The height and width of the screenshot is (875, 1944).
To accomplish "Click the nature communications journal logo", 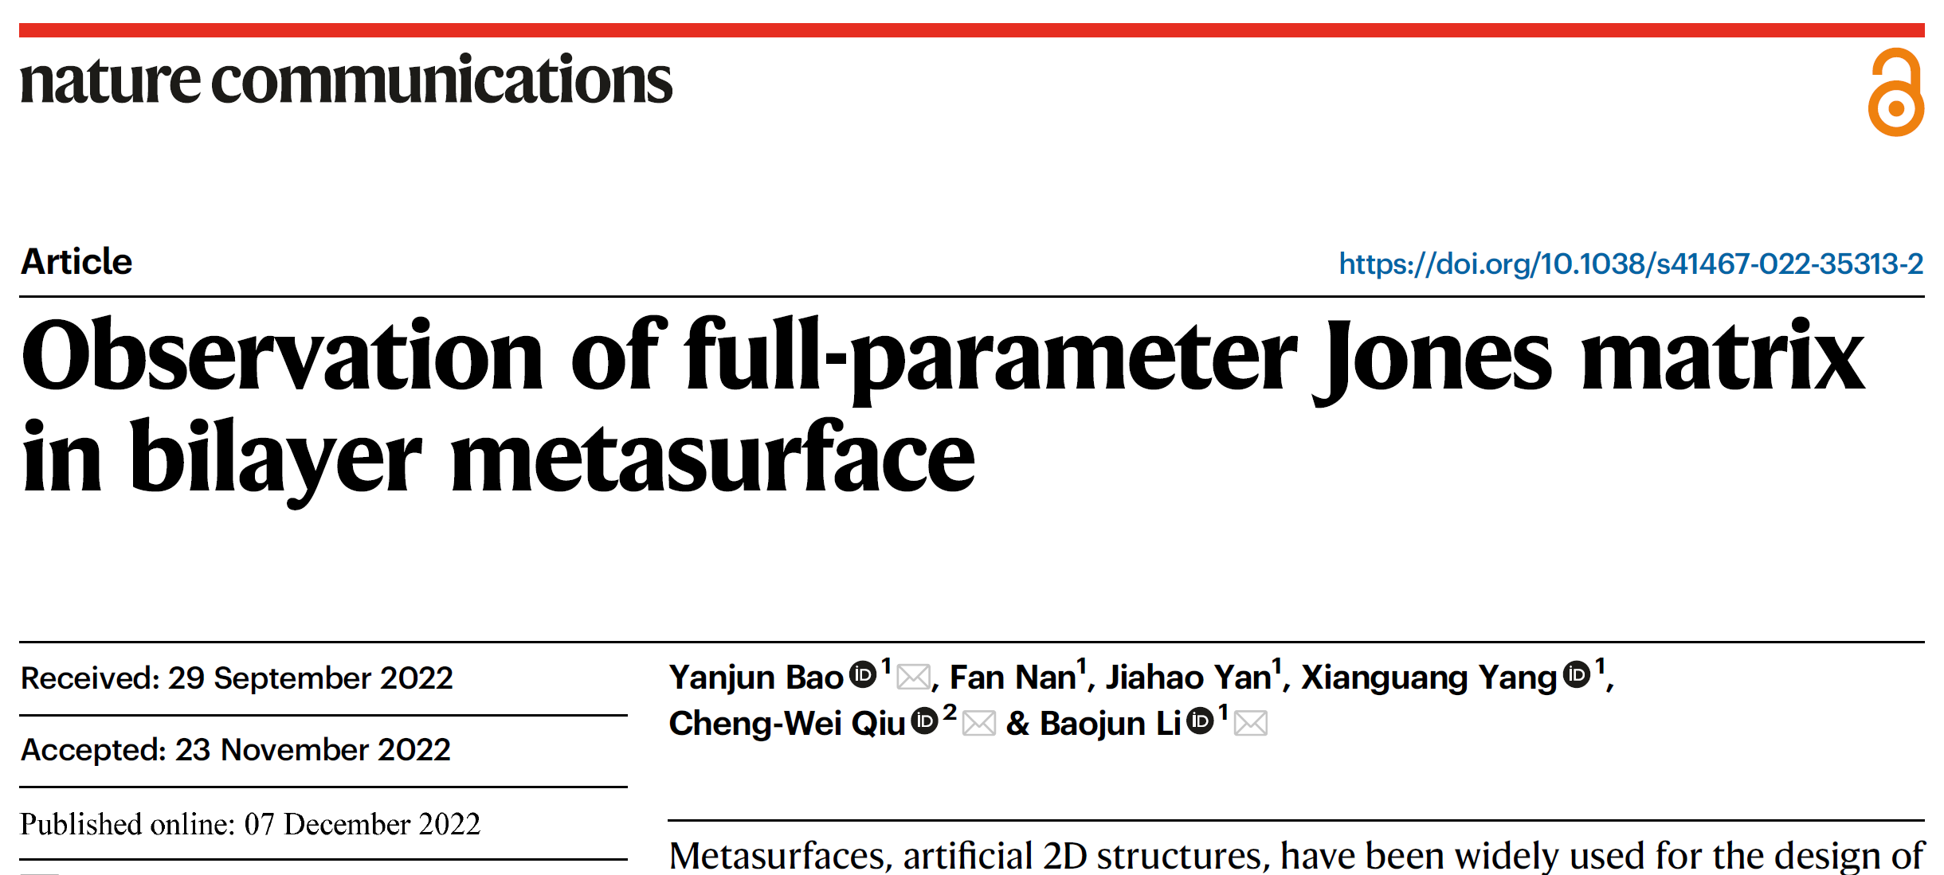I will point(347,80).
